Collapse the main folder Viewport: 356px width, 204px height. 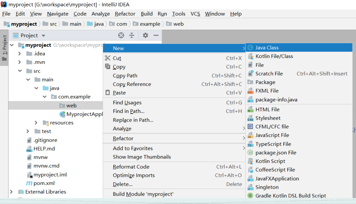[28, 79]
